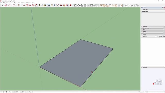The height and width of the screenshot is (93, 165).
Task: Open the Window menu
Action: coord(23,3)
